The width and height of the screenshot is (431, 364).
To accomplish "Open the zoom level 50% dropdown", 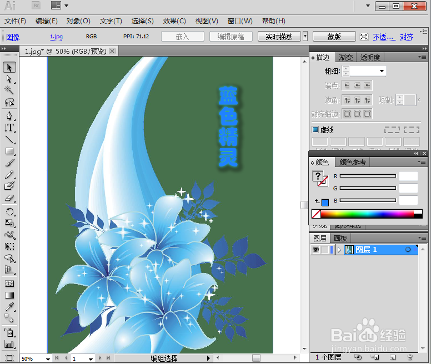I will point(48,359).
